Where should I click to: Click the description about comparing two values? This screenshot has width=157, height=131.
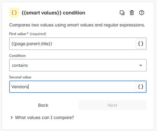tap(77, 25)
